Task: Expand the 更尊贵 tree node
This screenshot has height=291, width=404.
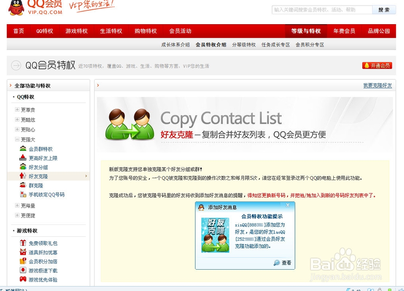Action: tap(17, 110)
